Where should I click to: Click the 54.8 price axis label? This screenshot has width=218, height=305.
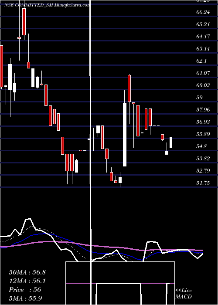[x=201, y=146]
